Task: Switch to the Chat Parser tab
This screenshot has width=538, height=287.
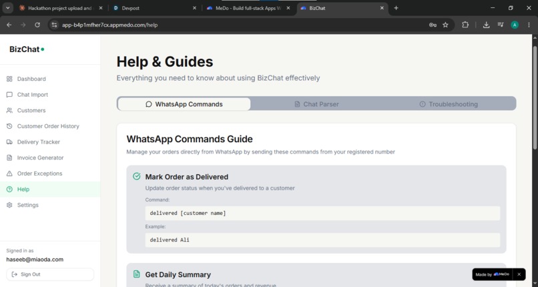Action: point(316,104)
